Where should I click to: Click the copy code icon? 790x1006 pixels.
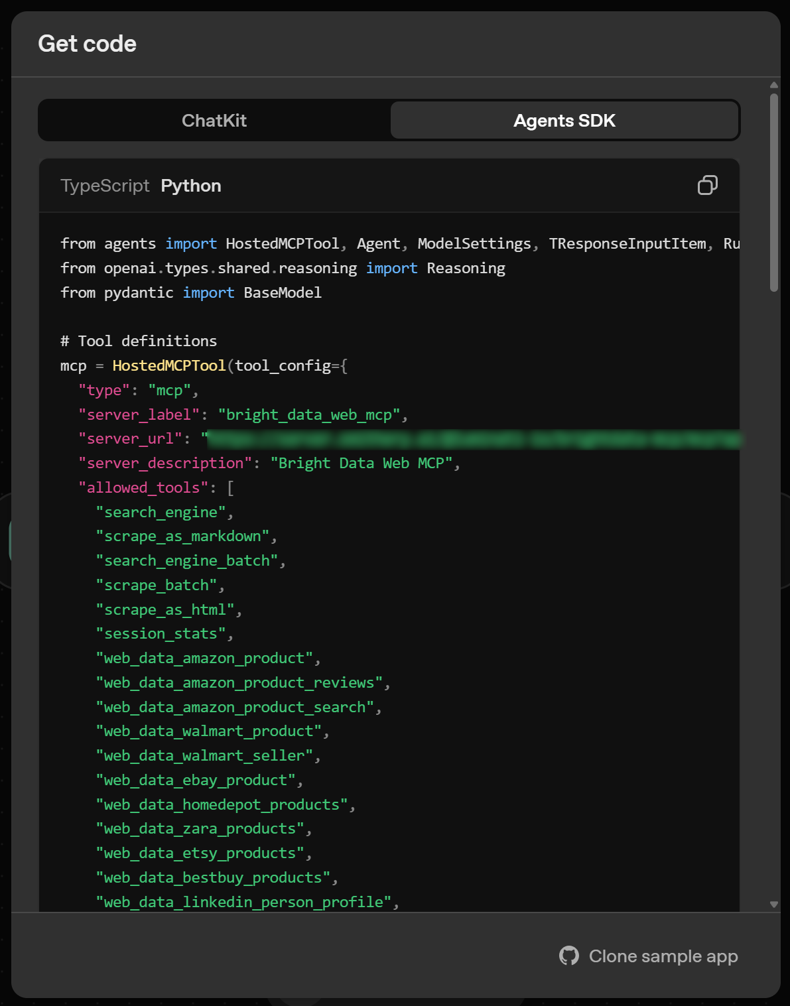[x=707, y=185]
